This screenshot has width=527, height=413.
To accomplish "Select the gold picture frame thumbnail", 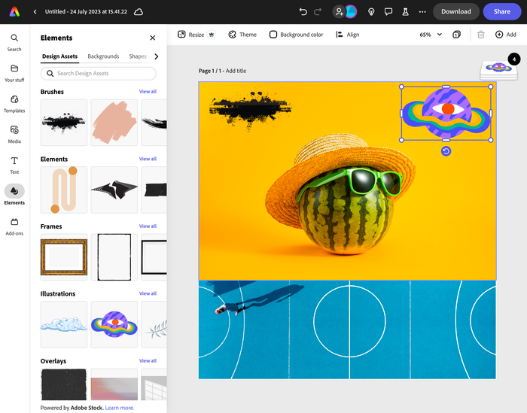I will coord(63,257).
